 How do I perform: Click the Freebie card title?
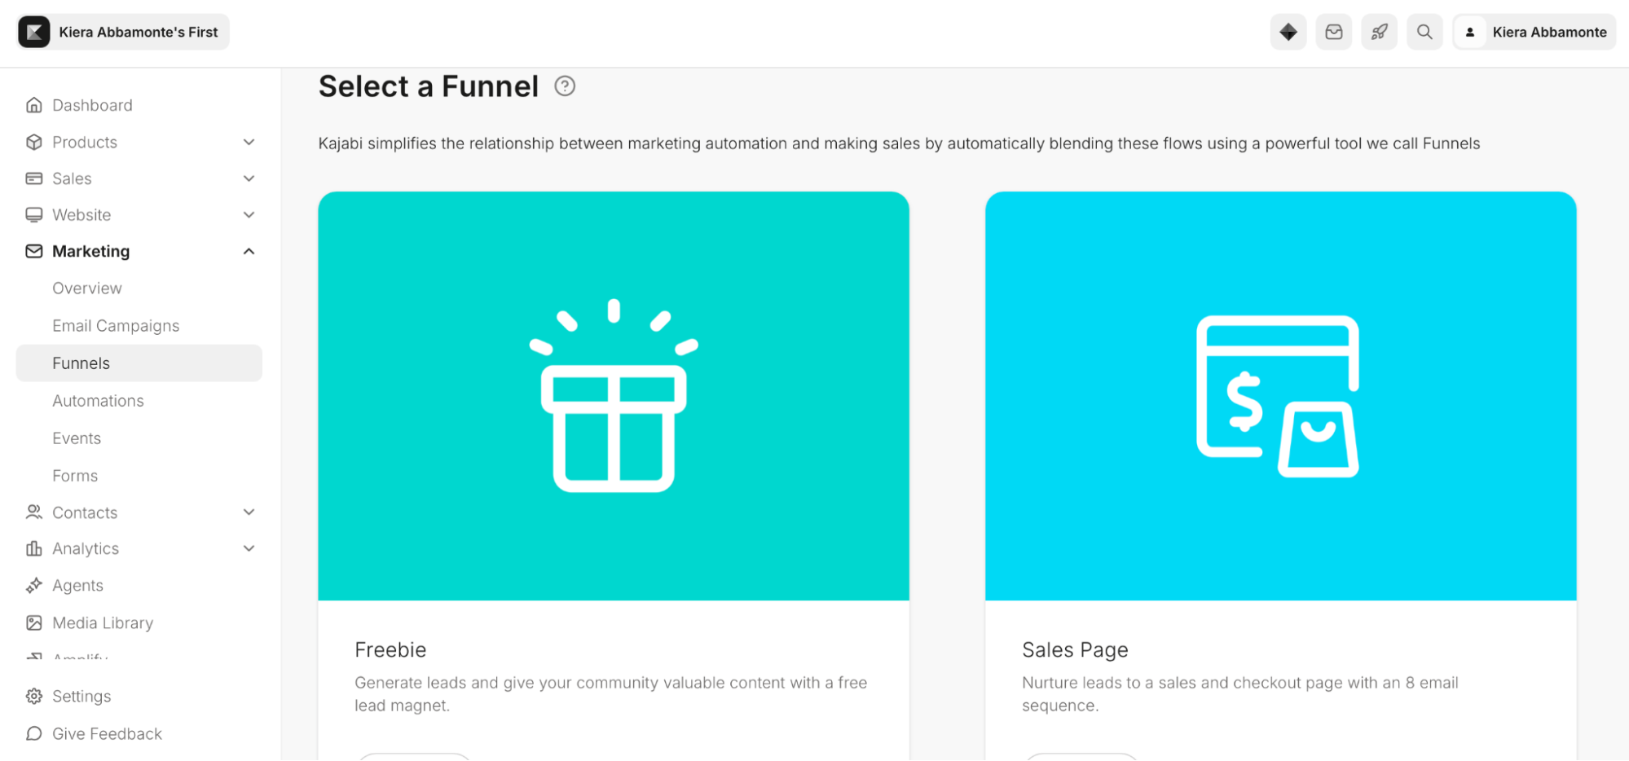(x=390, y=649)
